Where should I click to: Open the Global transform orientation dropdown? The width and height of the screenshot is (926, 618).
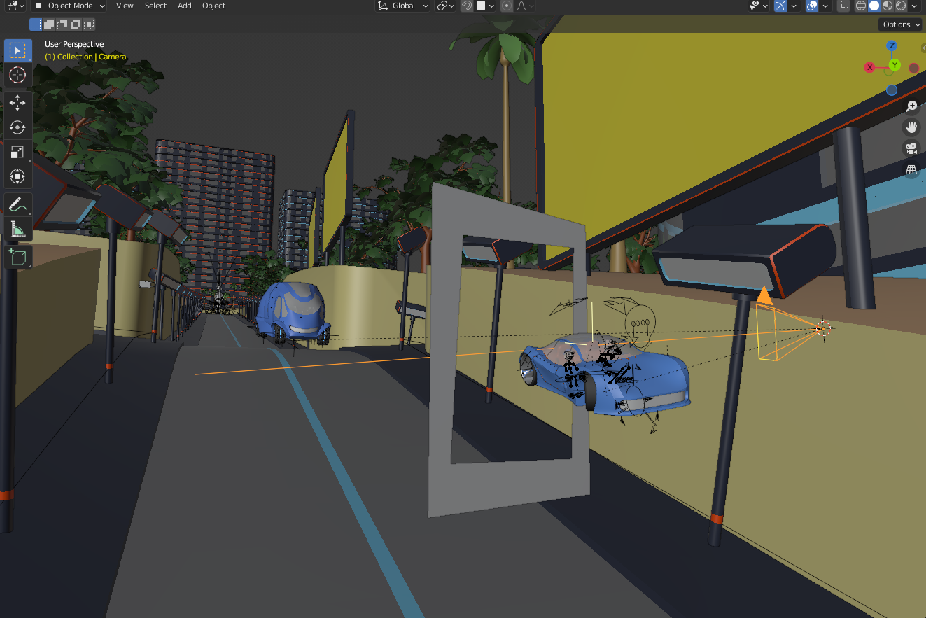click(404, 6)
